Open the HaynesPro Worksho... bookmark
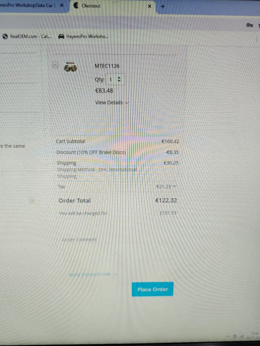The image size is (260, 346). point(83,37)
